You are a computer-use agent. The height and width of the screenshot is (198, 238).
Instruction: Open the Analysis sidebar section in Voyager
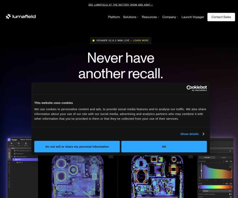pos(9,153)
